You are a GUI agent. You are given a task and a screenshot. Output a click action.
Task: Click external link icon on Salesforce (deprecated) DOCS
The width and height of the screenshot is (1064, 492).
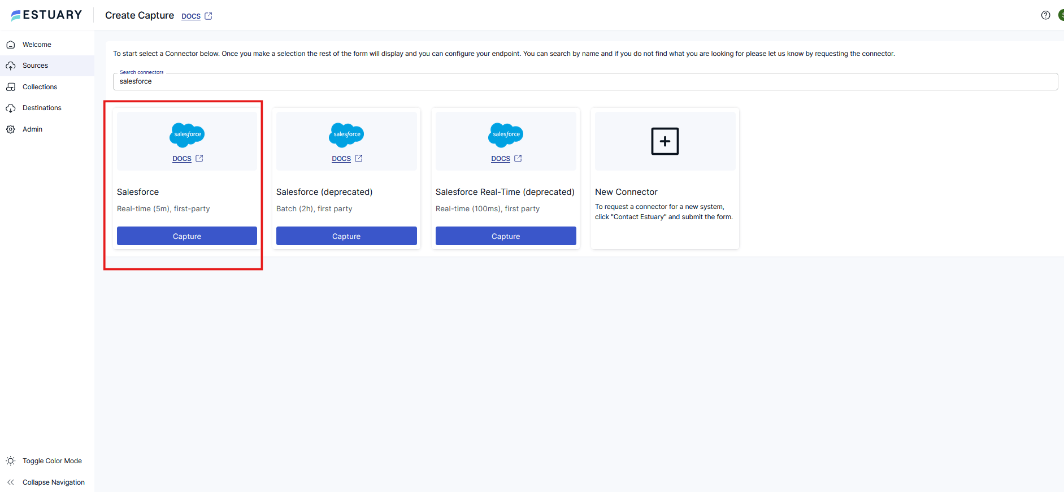click(x=359, y=159)
